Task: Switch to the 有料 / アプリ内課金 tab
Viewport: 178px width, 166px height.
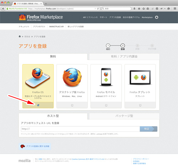Action: click(x=124, y=57)
